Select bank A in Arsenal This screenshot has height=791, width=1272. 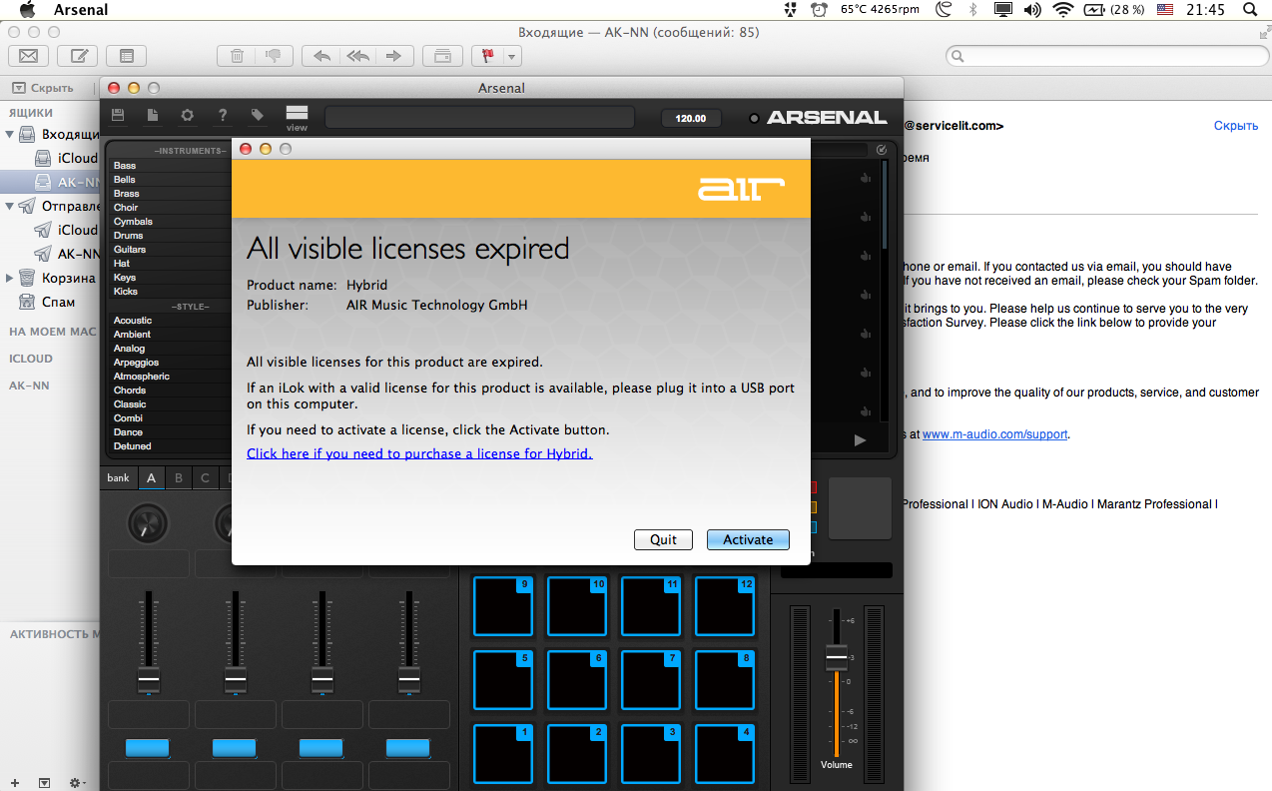[152, 478]
